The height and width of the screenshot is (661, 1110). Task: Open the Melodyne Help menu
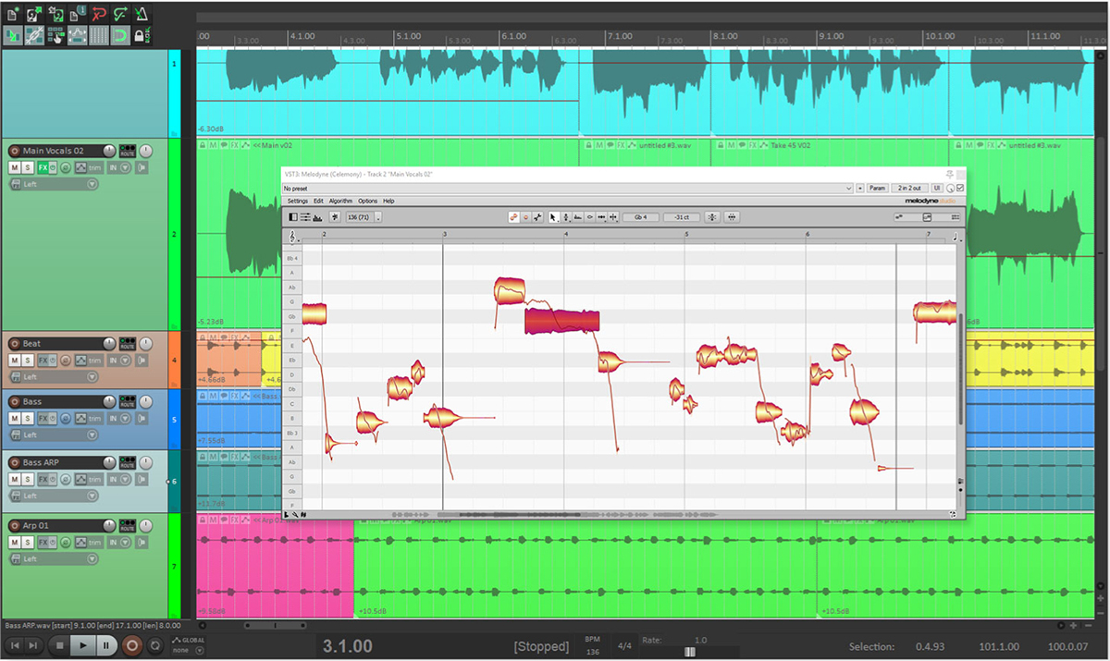[x=388, y=201]
